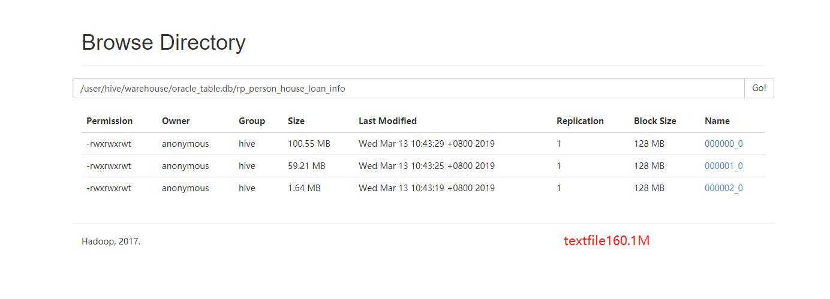Click the Go! button
Screen dimensions: 830x299
click(x=759, y=88)
